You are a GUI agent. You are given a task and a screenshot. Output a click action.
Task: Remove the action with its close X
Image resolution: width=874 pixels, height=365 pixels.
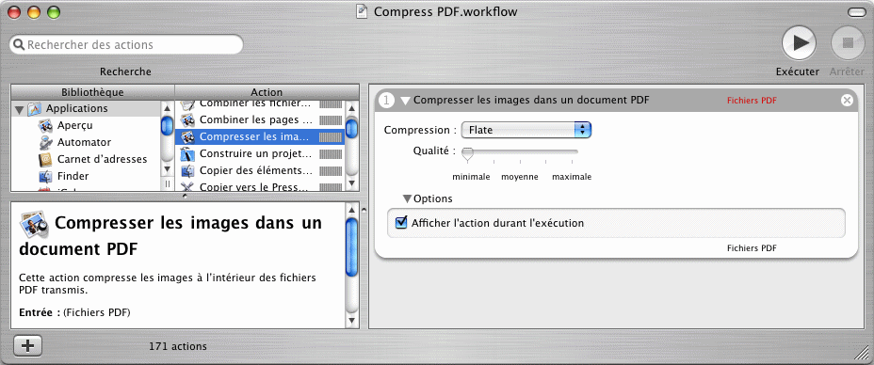[x=847, y=100]
